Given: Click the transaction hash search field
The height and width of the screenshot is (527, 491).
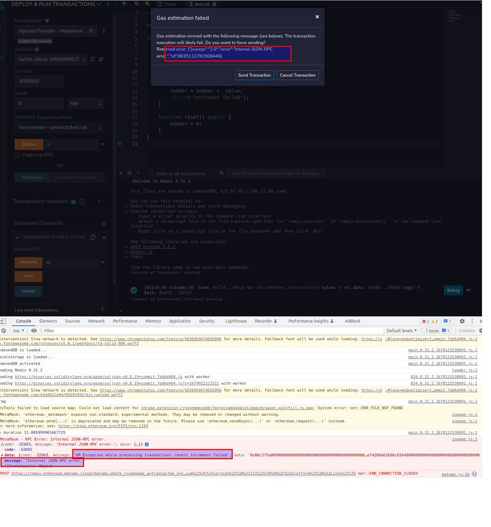Looking at the screenshot, I should click(x=276, y=173).
